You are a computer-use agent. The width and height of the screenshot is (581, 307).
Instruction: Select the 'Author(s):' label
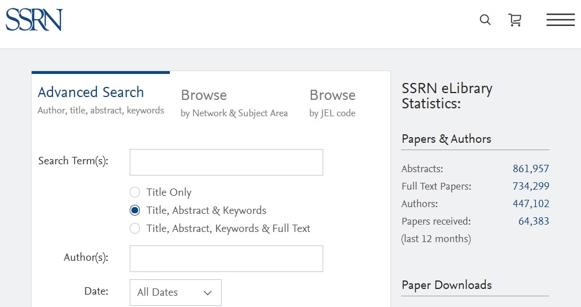point(86,257)
